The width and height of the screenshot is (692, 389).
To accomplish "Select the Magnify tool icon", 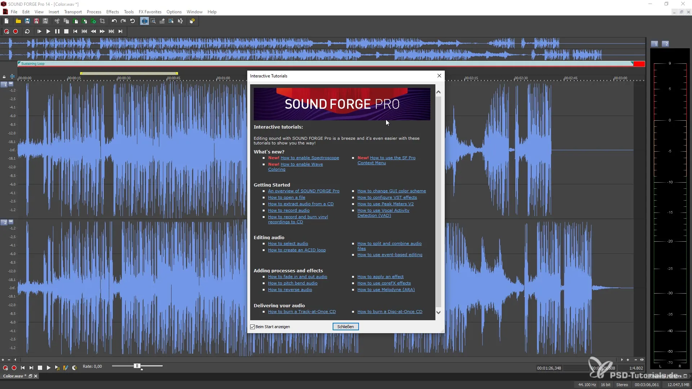I will tap(153, 21).
